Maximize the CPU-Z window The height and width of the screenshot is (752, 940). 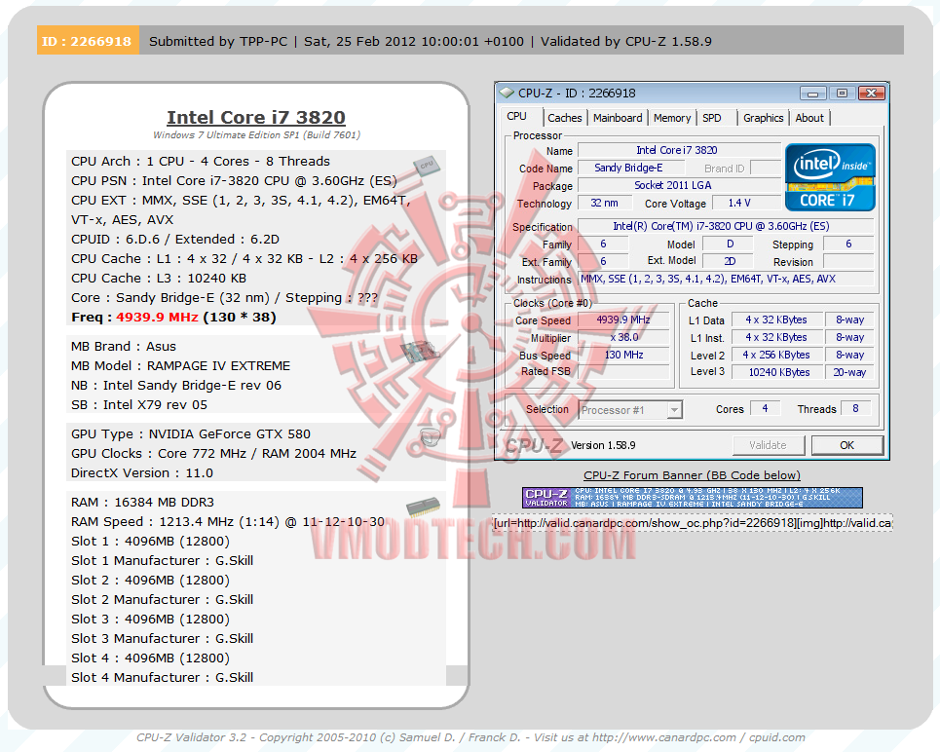click(842, 93)
